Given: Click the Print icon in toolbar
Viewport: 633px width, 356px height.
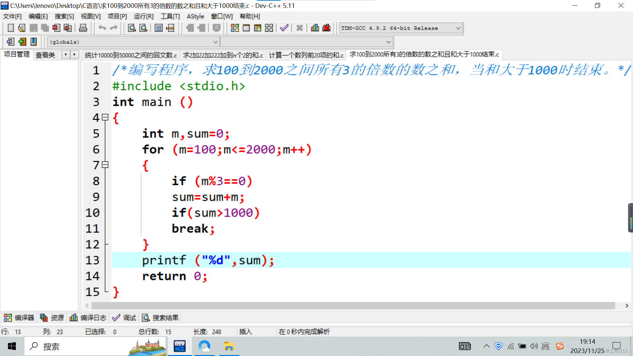Looking at the screenshot, I should tap(83, 28).
